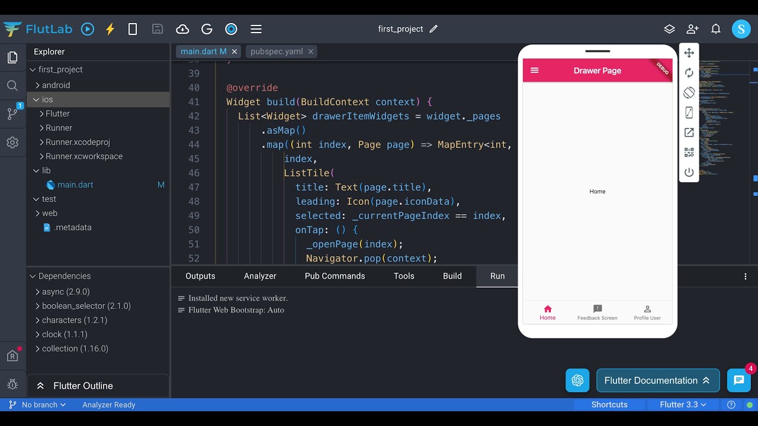The image size is (758, 426).
Task: Open notifications bell
Action: pyautogui.click(x=716, y=29)
